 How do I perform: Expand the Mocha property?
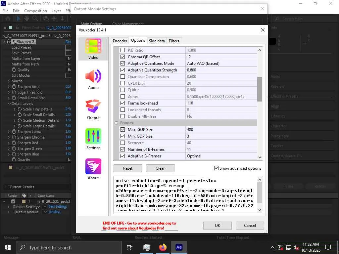(9, 81)
